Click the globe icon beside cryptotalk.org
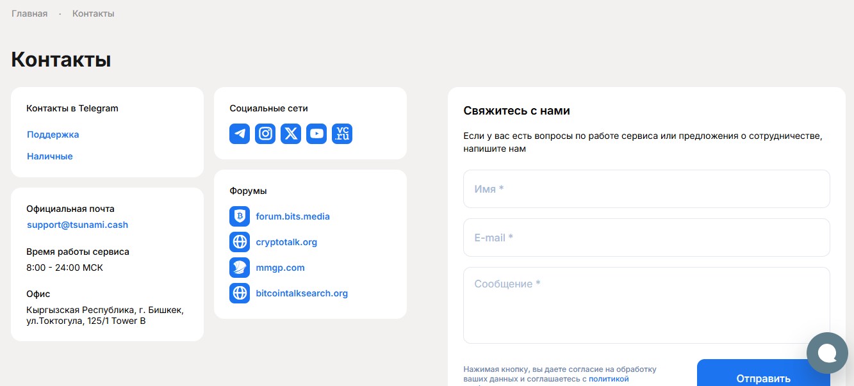The image size is (854, 386). tap(240, 242)
